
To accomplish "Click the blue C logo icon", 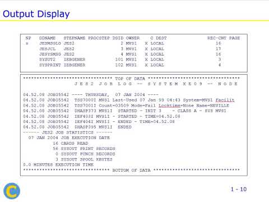I will click(12, 191).
